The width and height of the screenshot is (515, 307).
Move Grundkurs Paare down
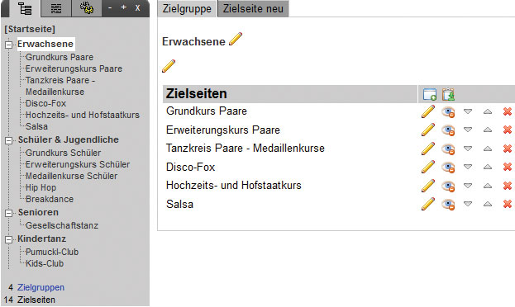pyautogui.click(x=468, y=111)
